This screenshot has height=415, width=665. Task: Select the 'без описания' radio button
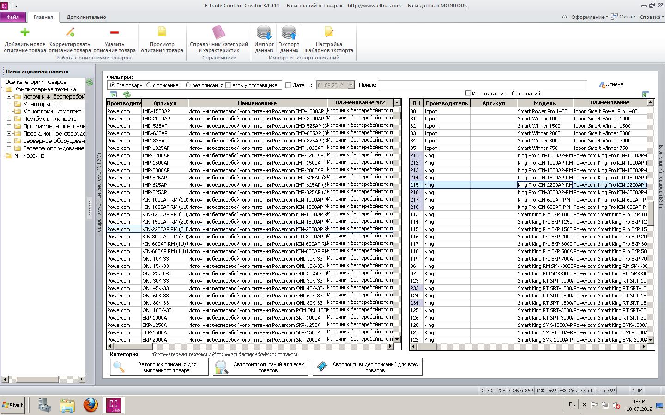pos(188,85)
